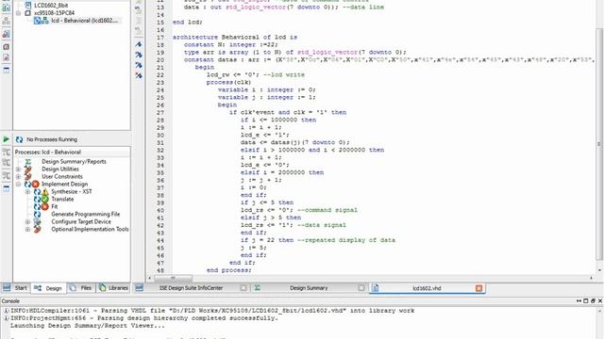604x339 pixels.
Task: Click the sigma icon for Design Summary/Reports
Action: click(27, 162)
